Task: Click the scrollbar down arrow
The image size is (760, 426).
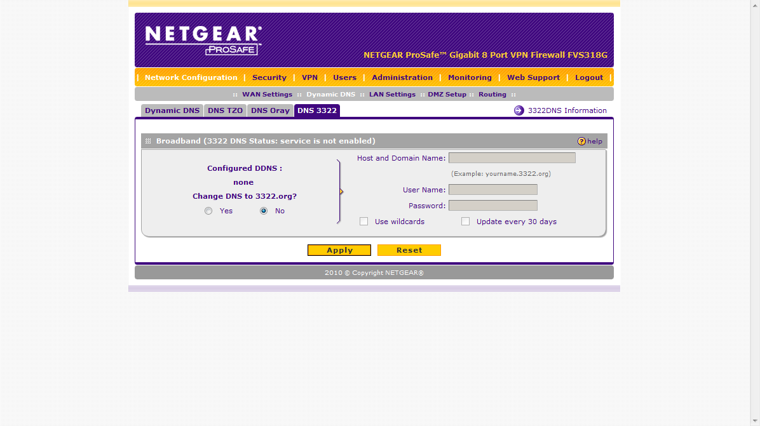Action: click(755, 422)
